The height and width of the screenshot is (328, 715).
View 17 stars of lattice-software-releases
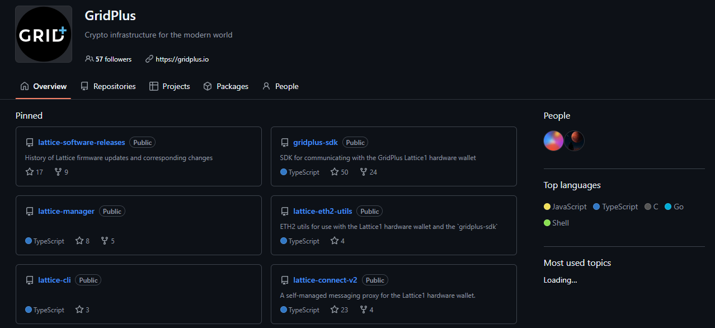tap(34, 172)
